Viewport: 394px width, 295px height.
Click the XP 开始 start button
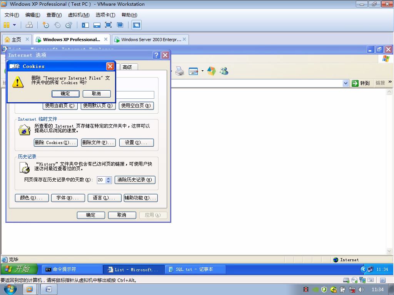tap(19, 269)
